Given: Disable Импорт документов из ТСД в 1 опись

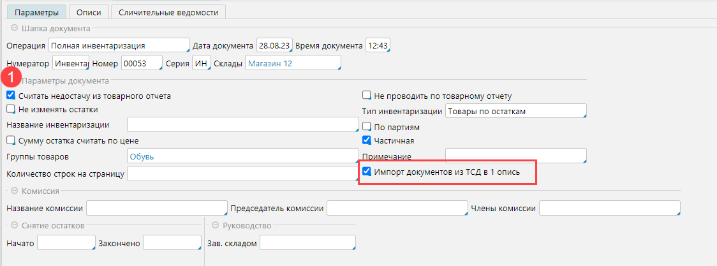Looking at the screenshot, I should point(367,172).
